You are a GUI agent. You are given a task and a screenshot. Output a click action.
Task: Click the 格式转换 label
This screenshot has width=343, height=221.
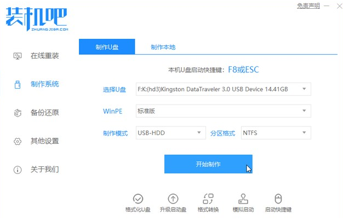208,210
